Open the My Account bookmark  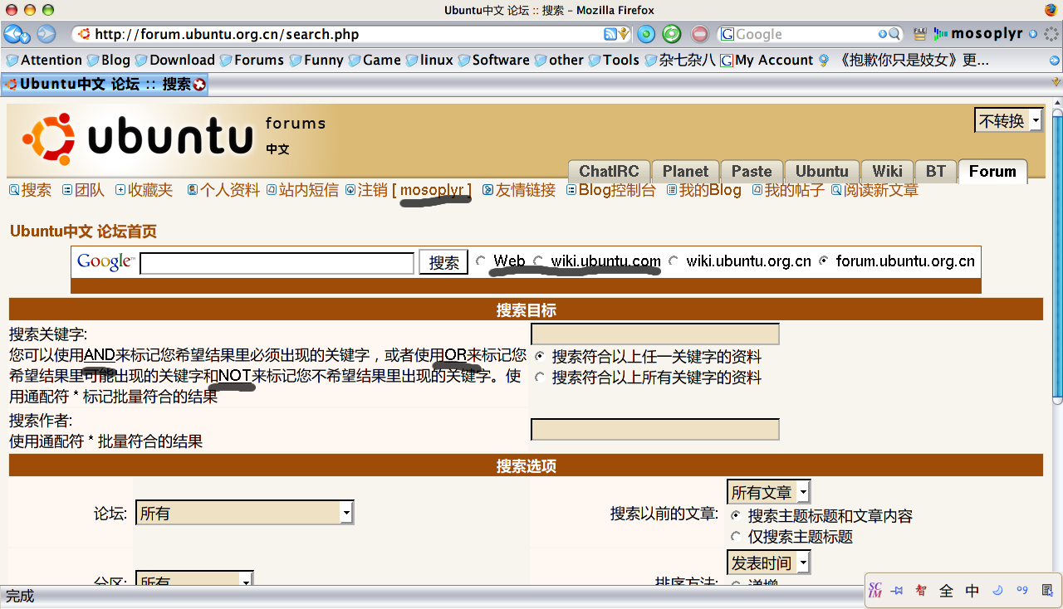[x=767, y=60]
